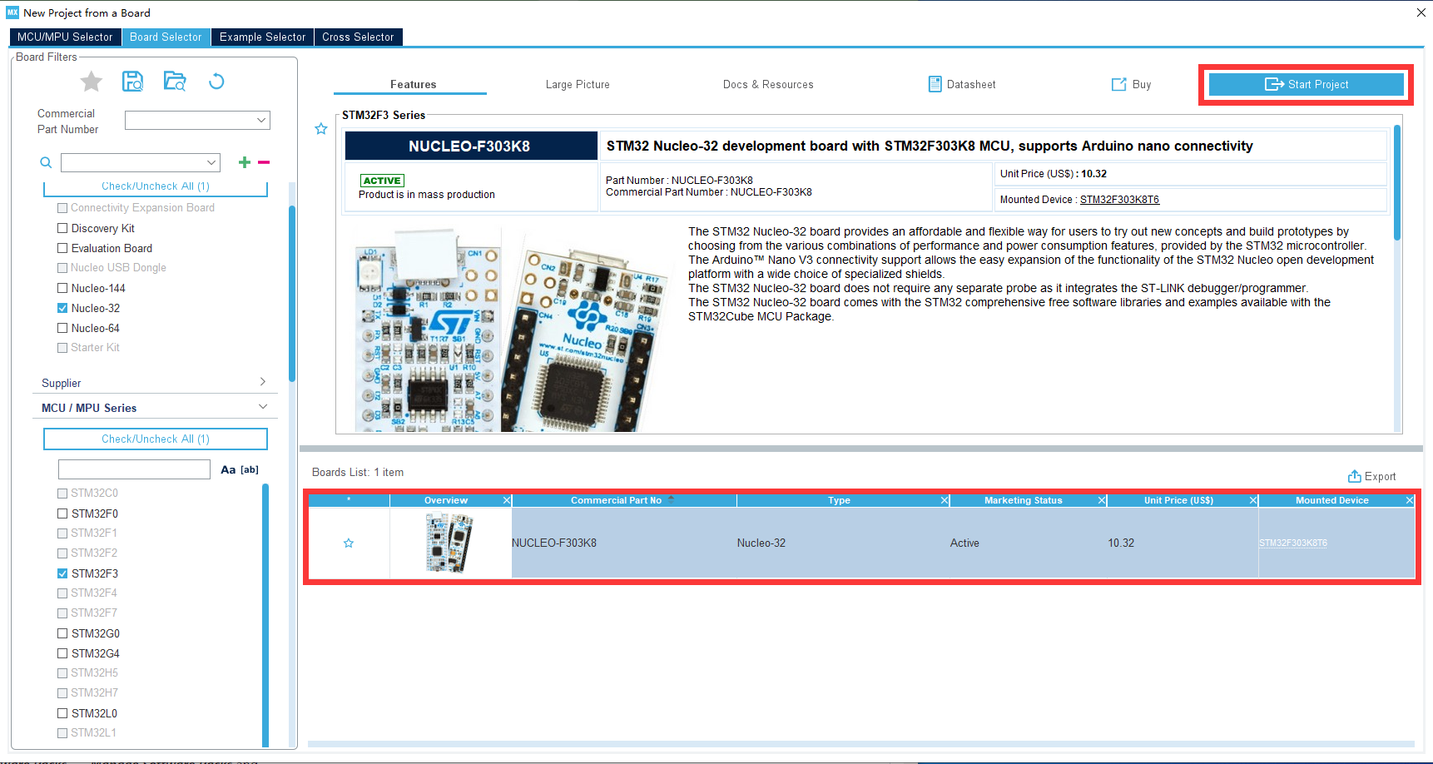Switch to Example Selector tab
The image size is (1433, 764).
(x=263, y=37)
